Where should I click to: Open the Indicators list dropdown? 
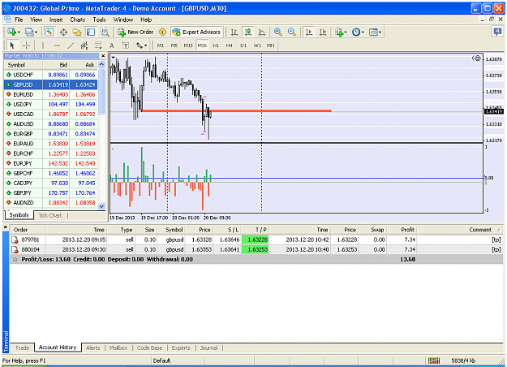pos(341,32)
